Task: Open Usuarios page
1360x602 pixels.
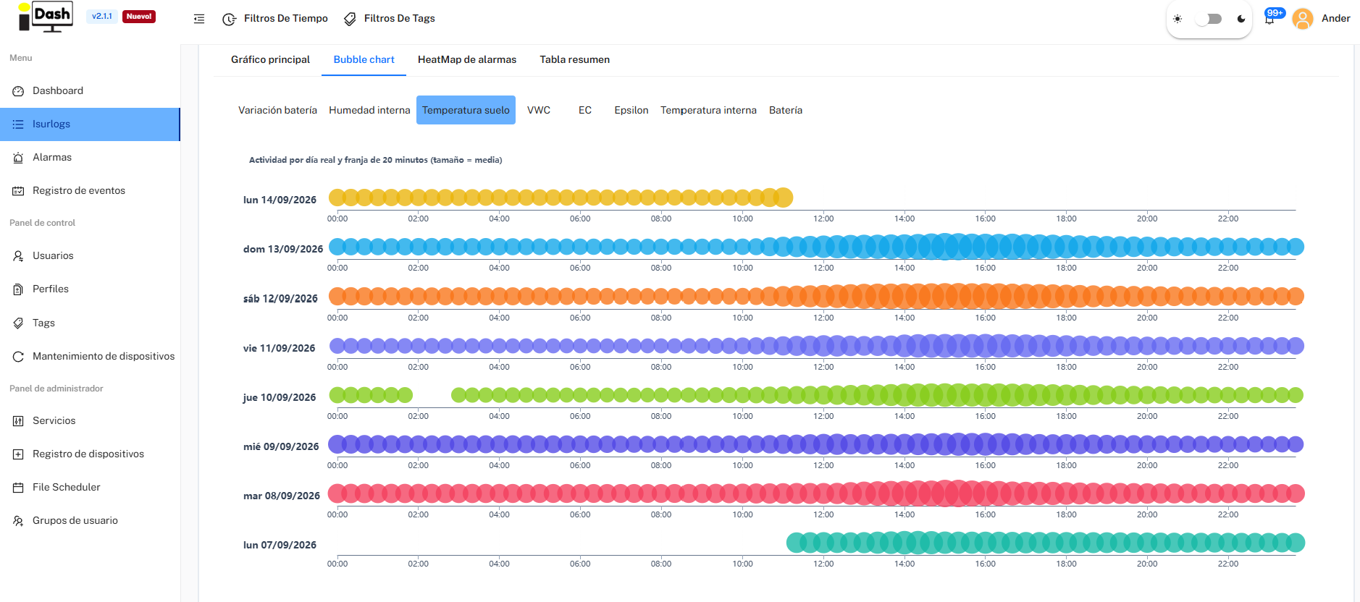Action: click(90, 256)
